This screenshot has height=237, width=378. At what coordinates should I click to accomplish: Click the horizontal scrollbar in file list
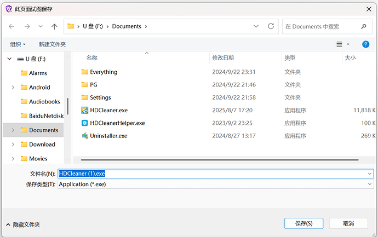click(220, 160)
